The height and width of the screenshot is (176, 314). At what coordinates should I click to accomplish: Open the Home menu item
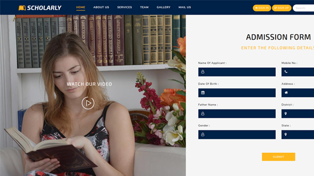pyautogui.click(x=80, y=7)
